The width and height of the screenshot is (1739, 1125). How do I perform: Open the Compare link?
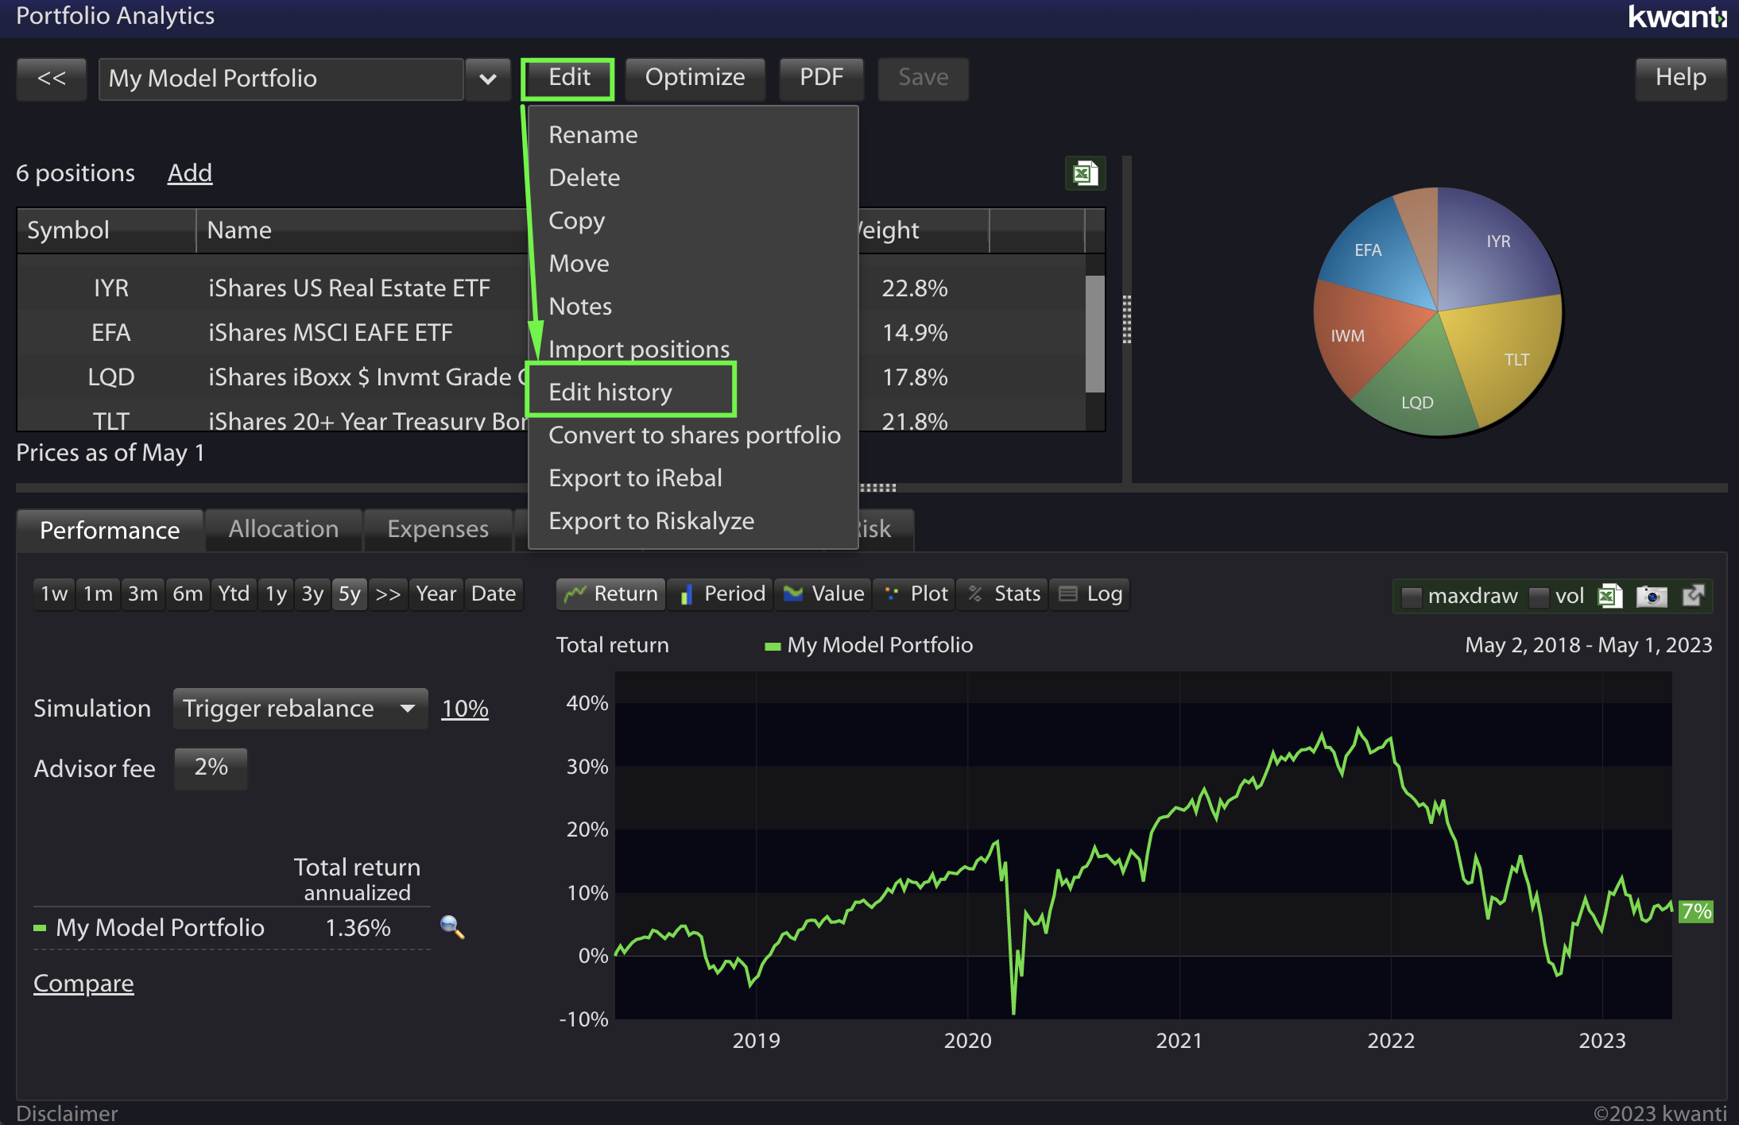click(x=83, y=984)
